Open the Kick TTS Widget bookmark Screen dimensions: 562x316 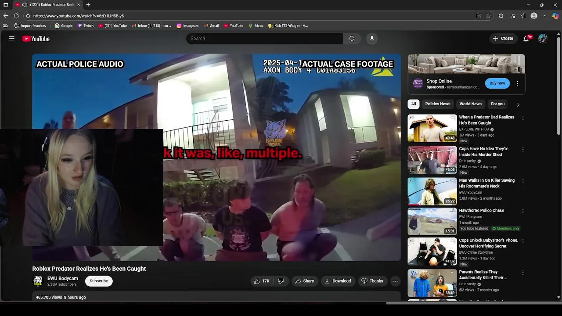click(288, 26)
